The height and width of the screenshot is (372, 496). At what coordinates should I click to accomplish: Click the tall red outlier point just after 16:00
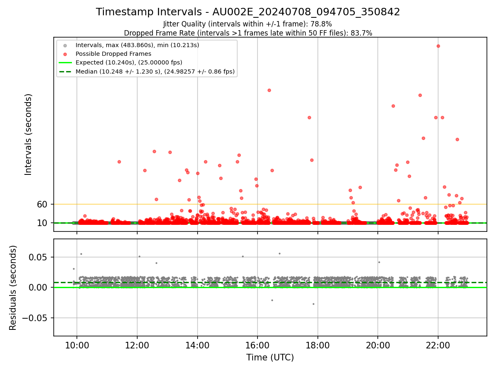coord(269,90)
